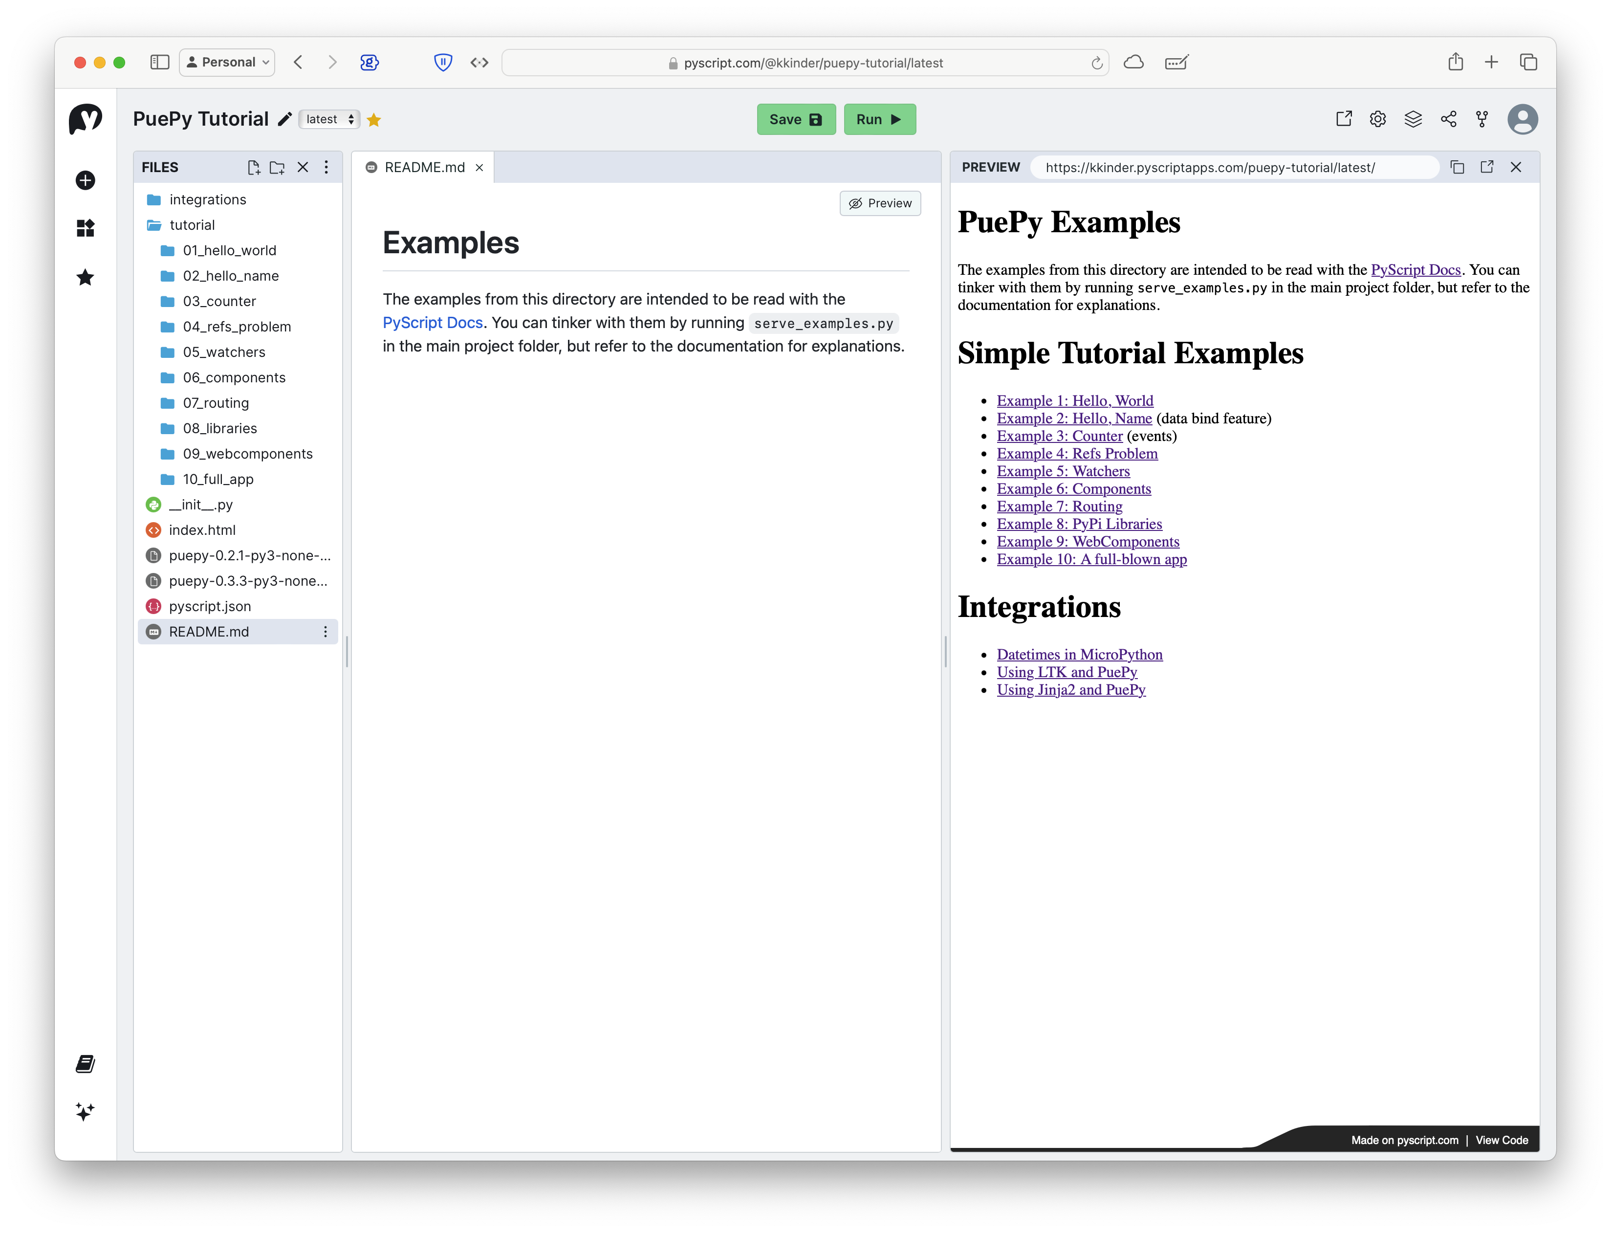Click the AI sparkle icon in sidebar
This screenshot has height=1233, width=1611.
coord(85,1111)
